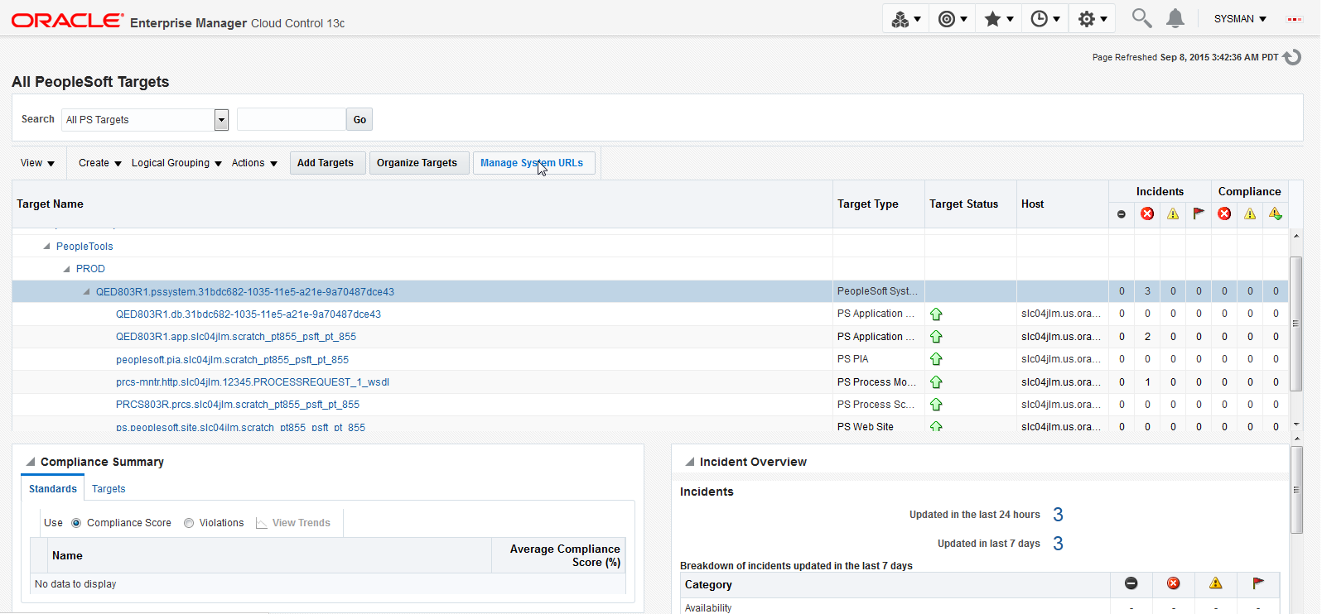Click the critical icon in Incident Overview Category header
This screenshot has width=1322, height=614.
tap(1174, 583)
